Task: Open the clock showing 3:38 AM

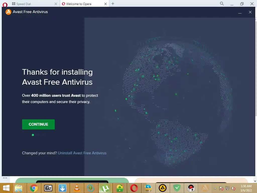Action: tap(246, 188)
